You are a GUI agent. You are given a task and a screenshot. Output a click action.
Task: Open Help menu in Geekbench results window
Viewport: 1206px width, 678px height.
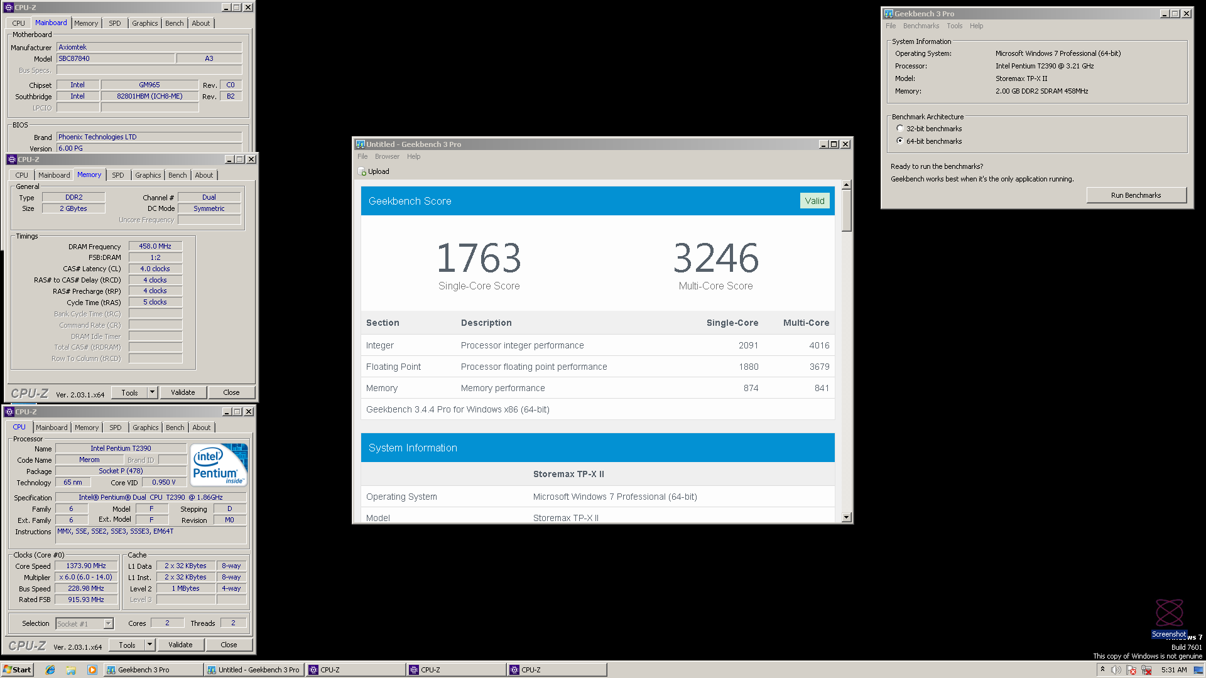click(413, 156)
